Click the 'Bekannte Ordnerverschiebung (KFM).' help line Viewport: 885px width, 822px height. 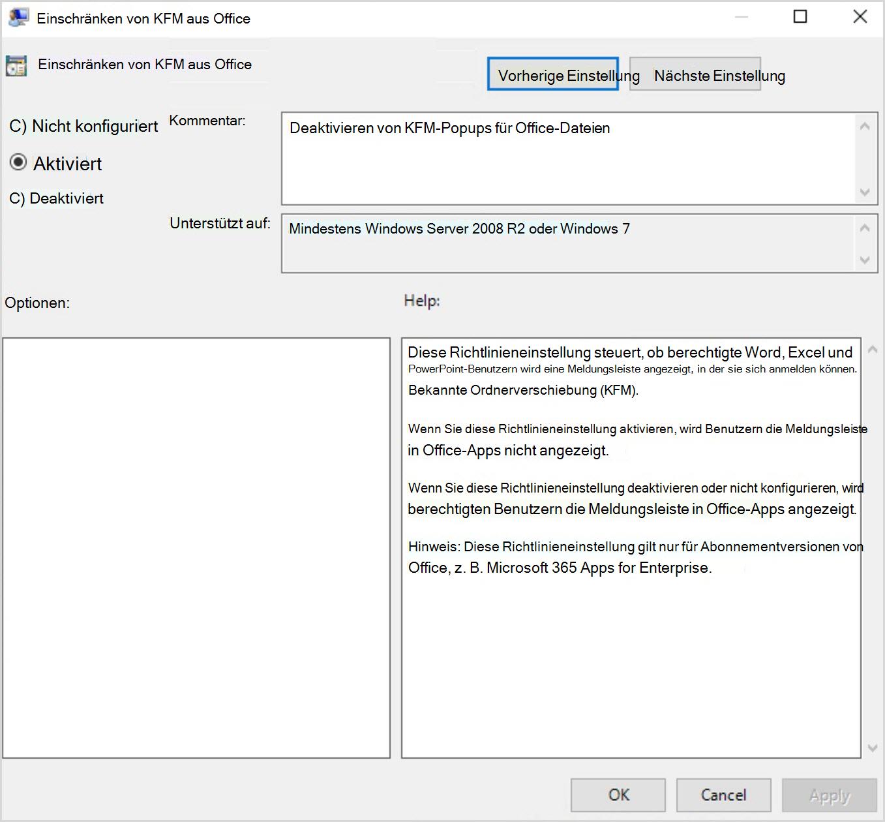tap(523, 390)
